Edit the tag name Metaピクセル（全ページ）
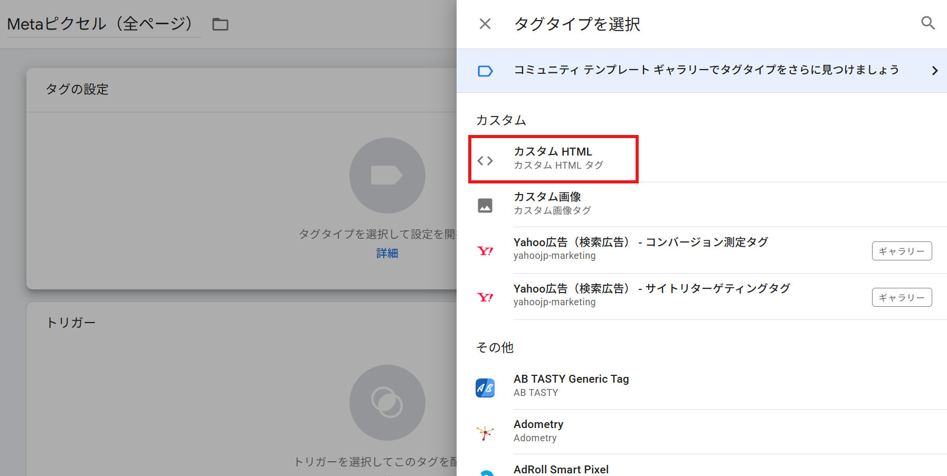 point(100,24)
